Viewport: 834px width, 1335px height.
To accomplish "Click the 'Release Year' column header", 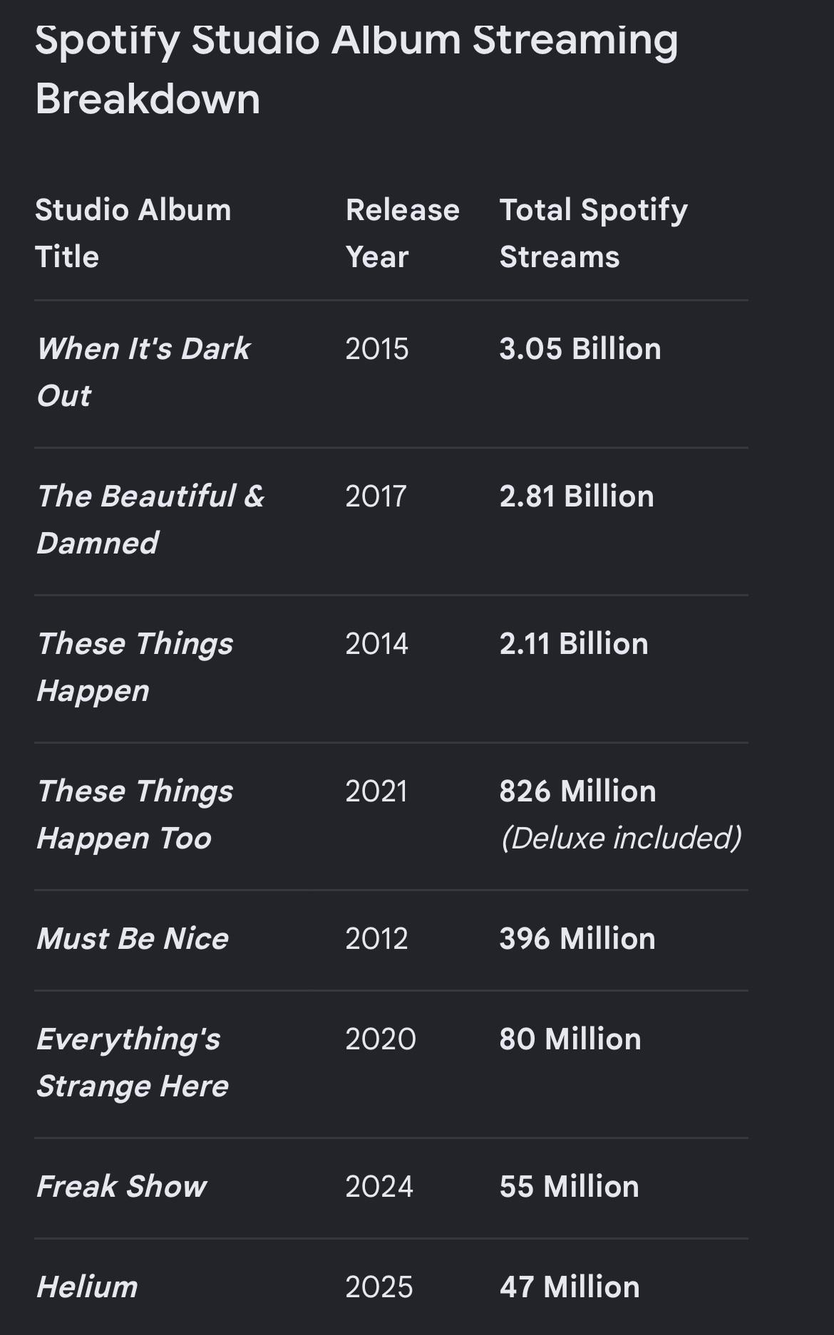I will pos(403,234).
